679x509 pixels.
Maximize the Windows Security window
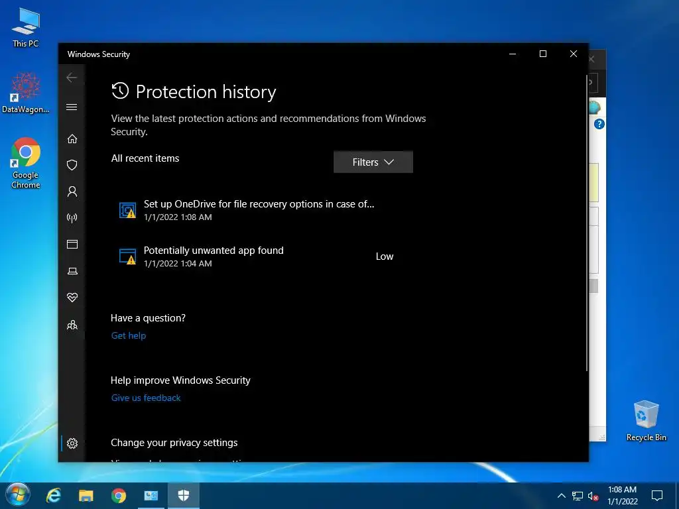click(543, 54)
